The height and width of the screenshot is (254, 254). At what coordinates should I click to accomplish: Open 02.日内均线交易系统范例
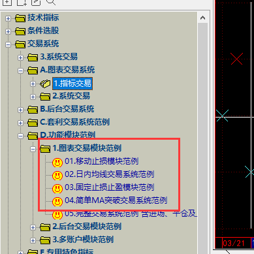[110, 174]
